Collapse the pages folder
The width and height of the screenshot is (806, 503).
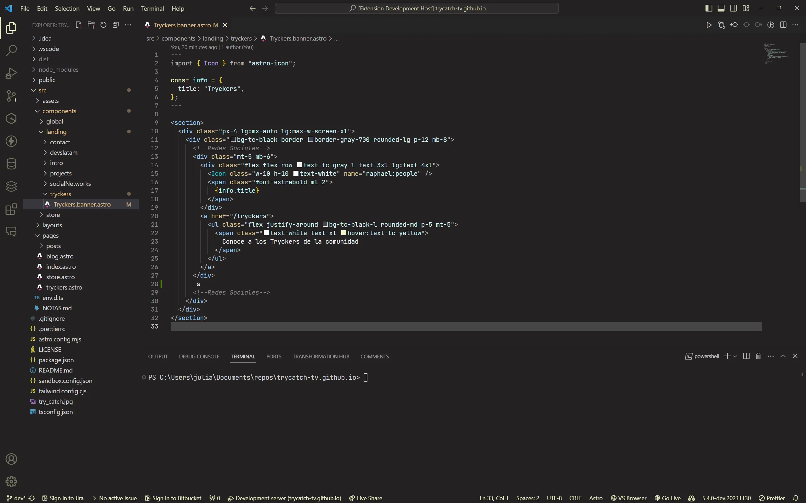pos(81,235)
